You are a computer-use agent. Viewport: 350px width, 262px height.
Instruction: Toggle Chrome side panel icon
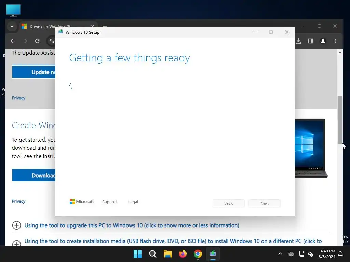click(x=311, y=41)
